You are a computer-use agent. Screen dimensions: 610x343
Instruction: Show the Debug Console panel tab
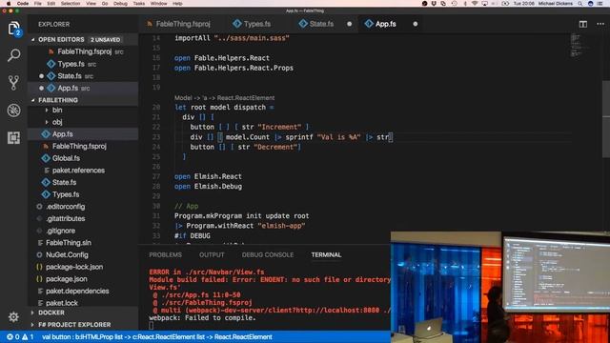pyautogui.click(x=268, y=254)
